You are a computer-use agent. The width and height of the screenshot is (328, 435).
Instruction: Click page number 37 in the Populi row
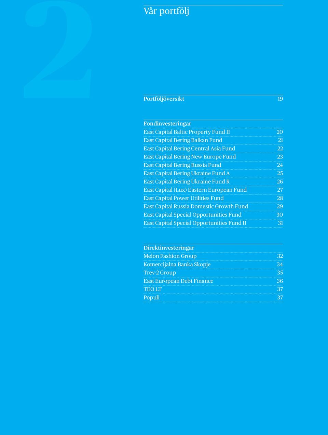pyautogui.click(x=280, y=298)
